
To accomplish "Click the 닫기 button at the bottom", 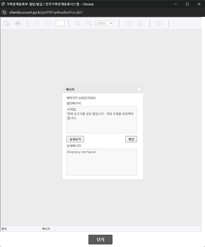I will click(x=100, y=240).
